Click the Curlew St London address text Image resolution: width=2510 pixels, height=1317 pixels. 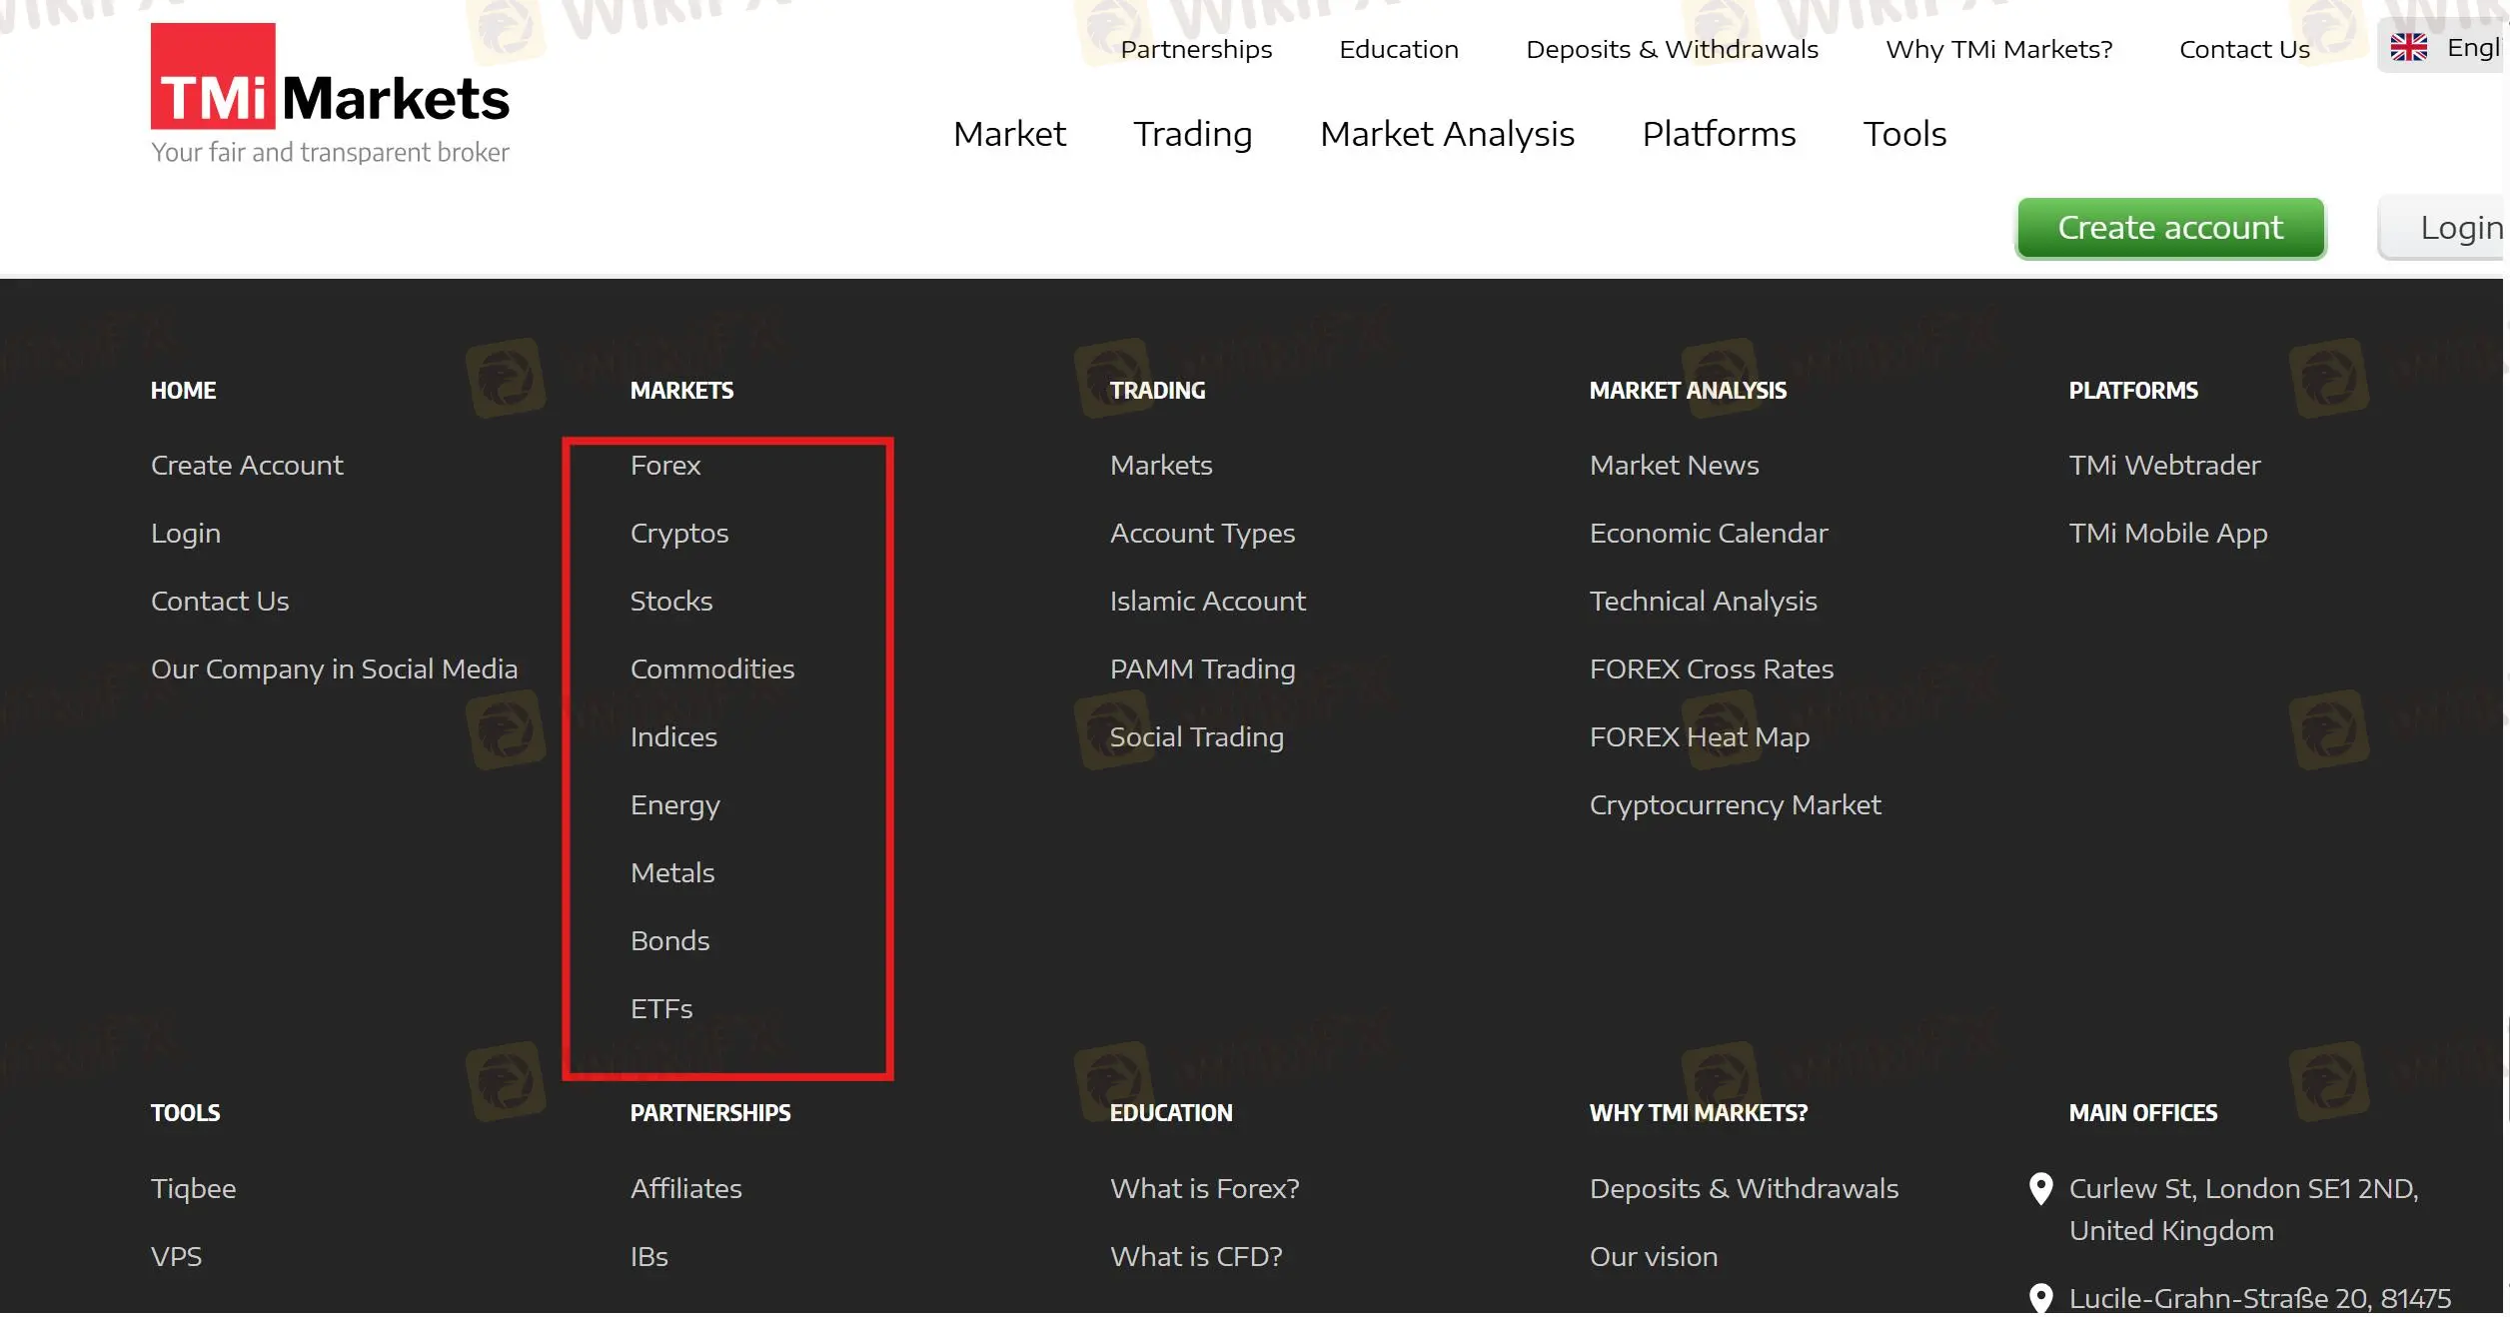point(2244,1209)
